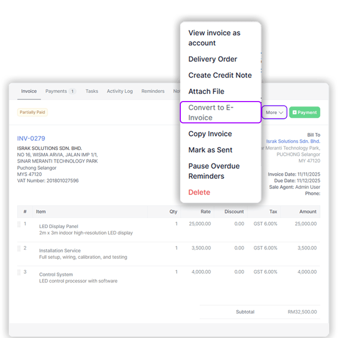
Task: Choose Create Credit Note option
Action: [x=220, y=75]
